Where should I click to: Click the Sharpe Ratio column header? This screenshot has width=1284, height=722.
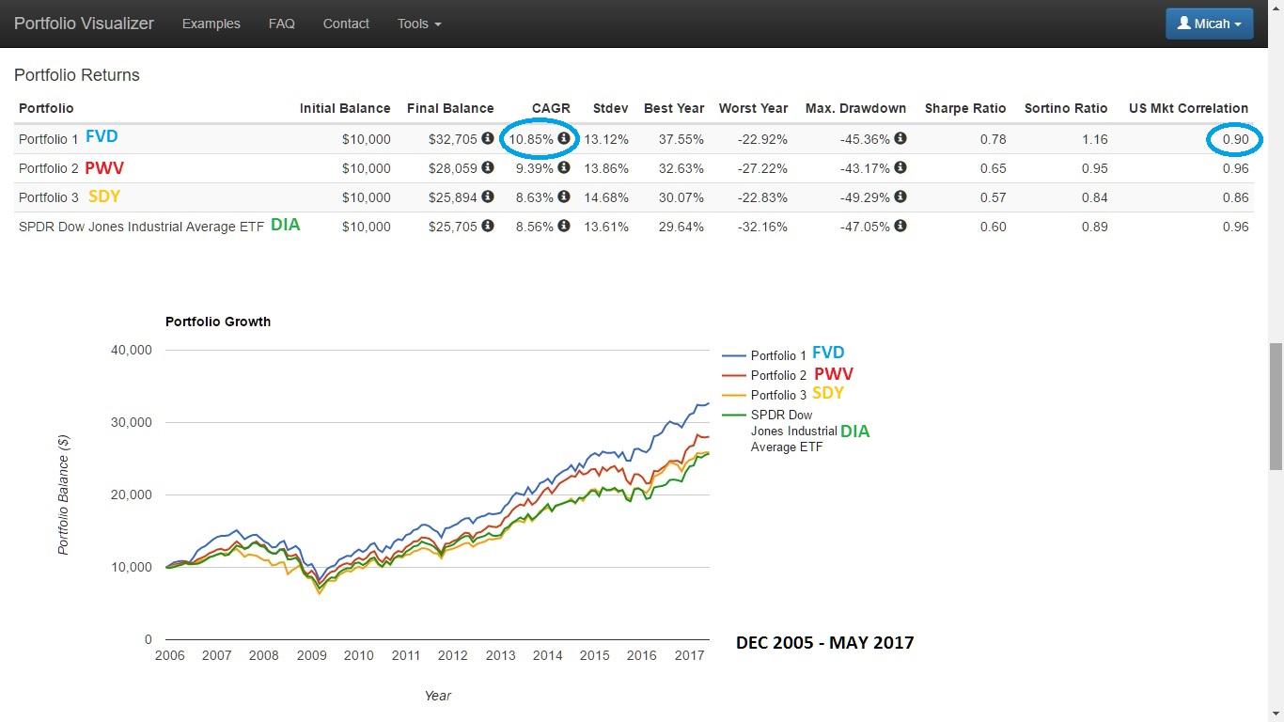coord(965,108)
